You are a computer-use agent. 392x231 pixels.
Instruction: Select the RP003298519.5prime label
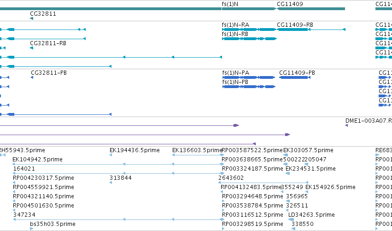pyautogui.click(x=252, y=224)
